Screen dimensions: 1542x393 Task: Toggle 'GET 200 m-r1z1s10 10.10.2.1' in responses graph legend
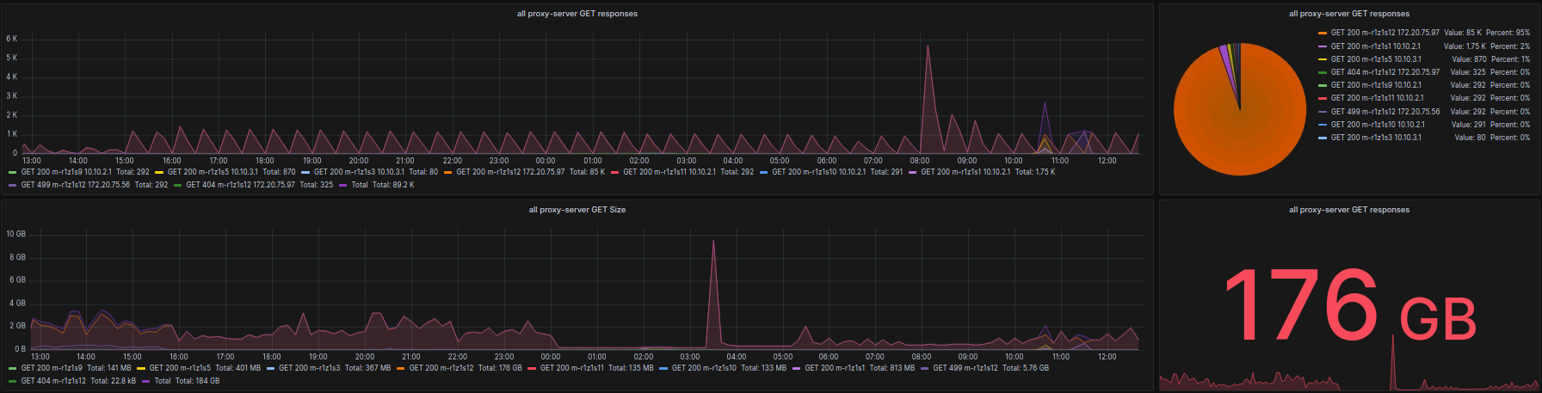point(818,172)
